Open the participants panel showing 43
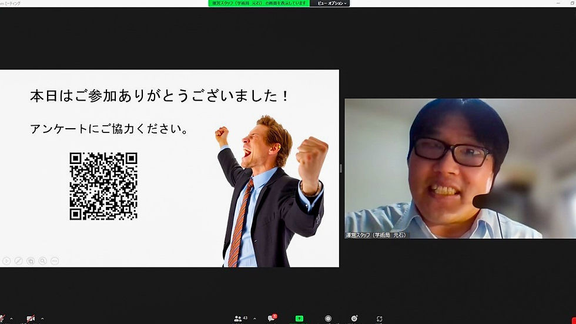Image resolution: width=576 pixels, height=324 pixels. pyautogui.click(x=240, y=319)
